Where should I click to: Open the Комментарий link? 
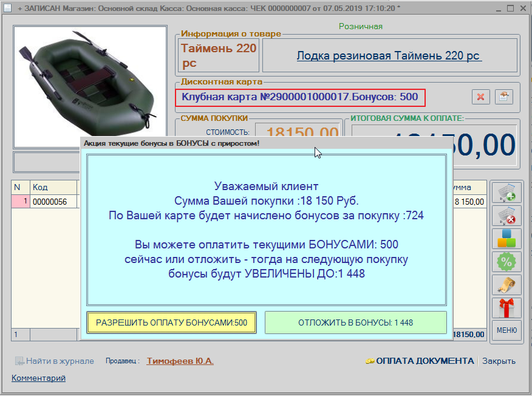[38, 378]
